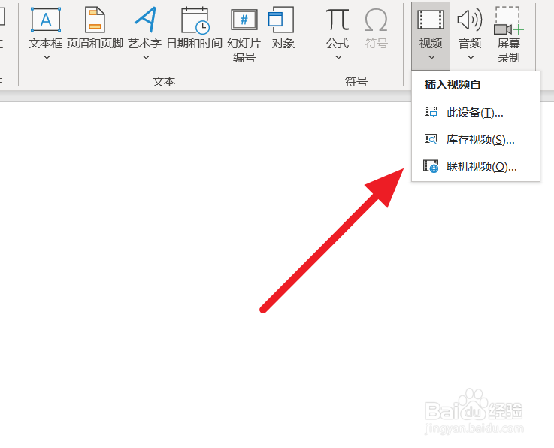Insert Date and Time (日期和时间)
The image size is (554, 448).
coord(195,28)
